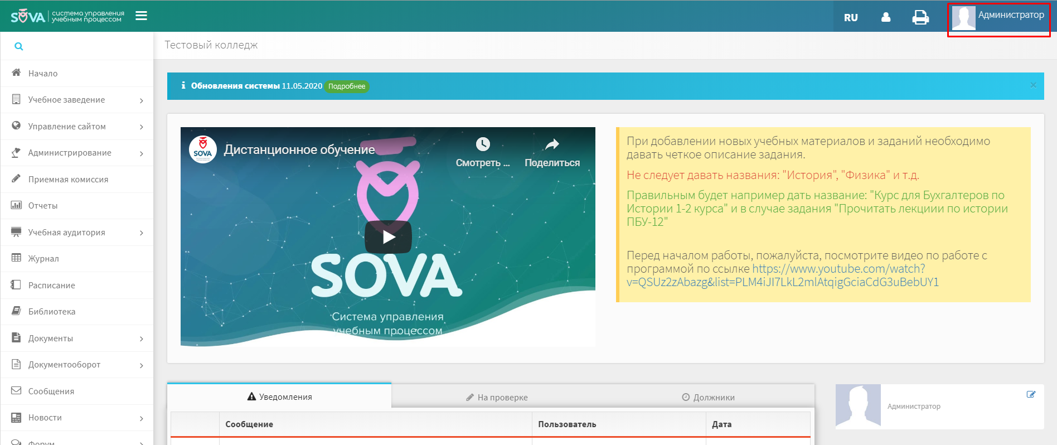Toggle the hamburger sidebar menu
The width and height of the screenshot is (1057, 445).
pyautogui.click(x=142, y=16)
